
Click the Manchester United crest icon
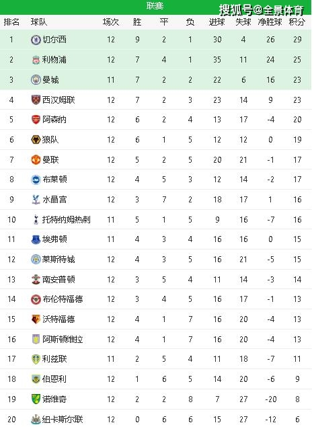[x=36, y=160]
